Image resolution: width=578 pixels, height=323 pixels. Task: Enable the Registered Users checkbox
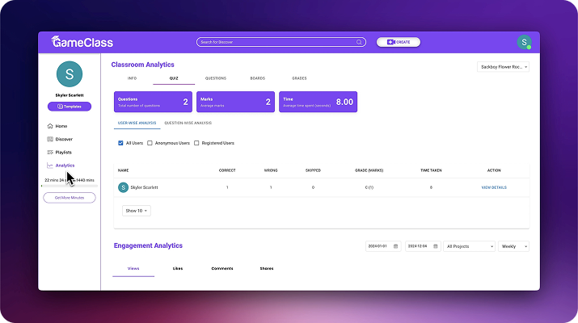(x=196, y=143)
